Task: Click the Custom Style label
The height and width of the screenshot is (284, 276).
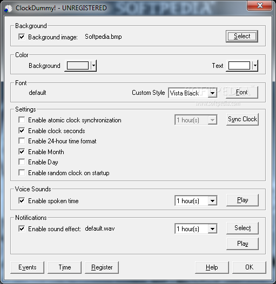Action: (x=149, y=93)
